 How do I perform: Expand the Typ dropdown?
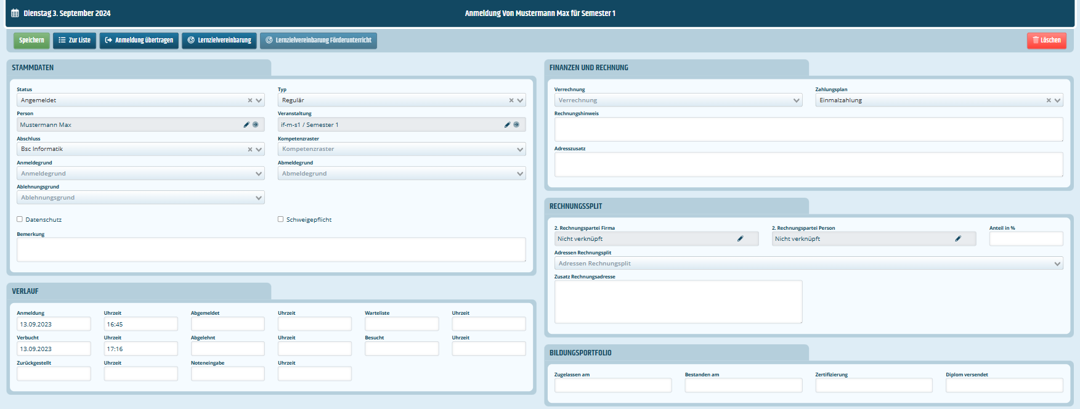pyautogui.click(x=520, y=100)
